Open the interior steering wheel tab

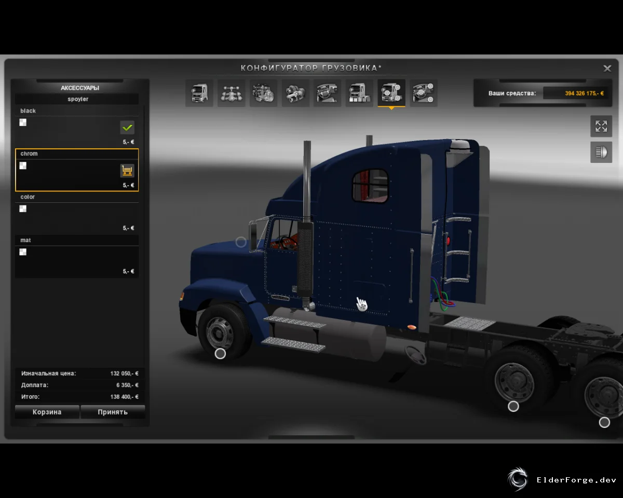[328, 93]
